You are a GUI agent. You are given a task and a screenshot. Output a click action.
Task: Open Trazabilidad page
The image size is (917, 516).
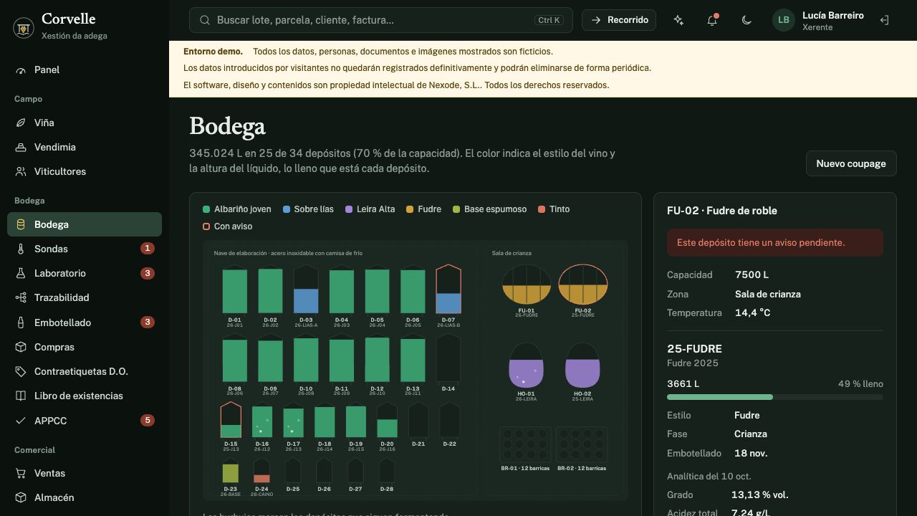click(x=85, y=297)
